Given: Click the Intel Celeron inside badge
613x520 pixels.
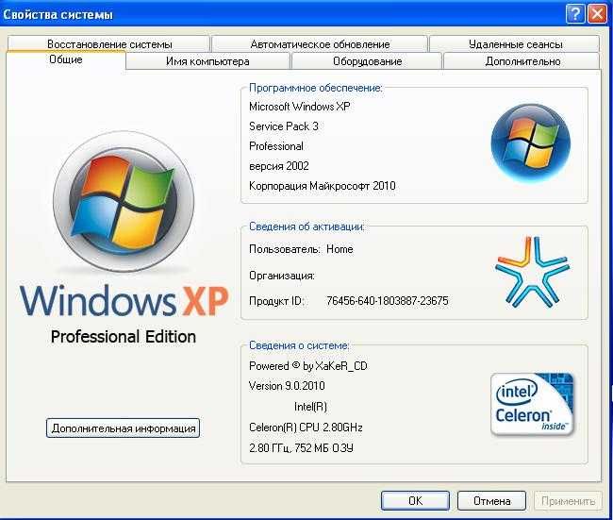Looking at the screenshot, I should (532, 404).
